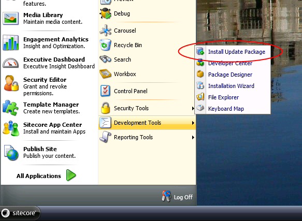The image size is (302, 221).
Task: Click the Control Panel checklist icon
Action: pyautogui.click(x=105, y=91)
